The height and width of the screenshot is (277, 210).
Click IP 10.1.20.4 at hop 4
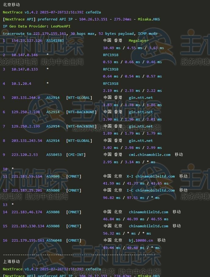pyautogui.click(x=21, y=84)
